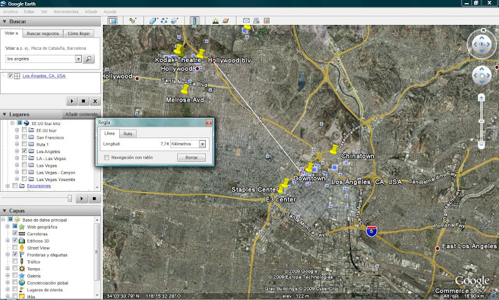
Task: Enable the Street View layer checkbox
Action: (15, 247)
